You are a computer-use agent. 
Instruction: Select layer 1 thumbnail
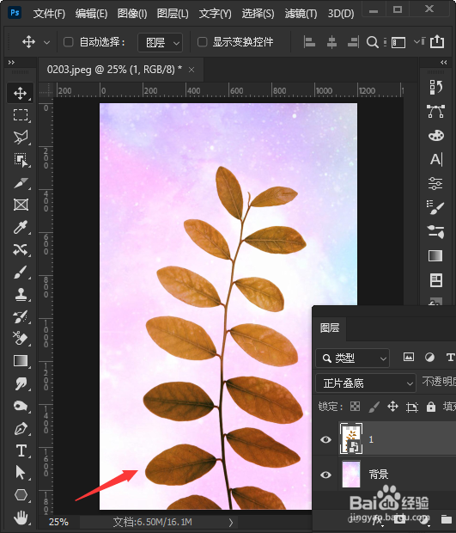pos(351,438)
